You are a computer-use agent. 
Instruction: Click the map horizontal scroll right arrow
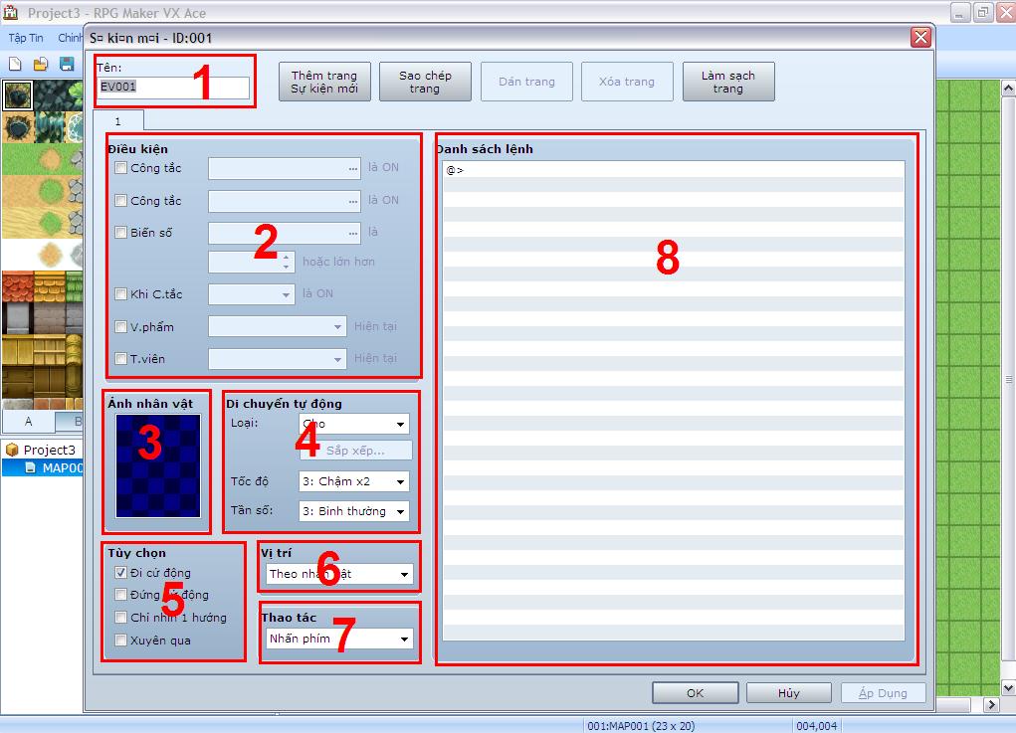991,704
